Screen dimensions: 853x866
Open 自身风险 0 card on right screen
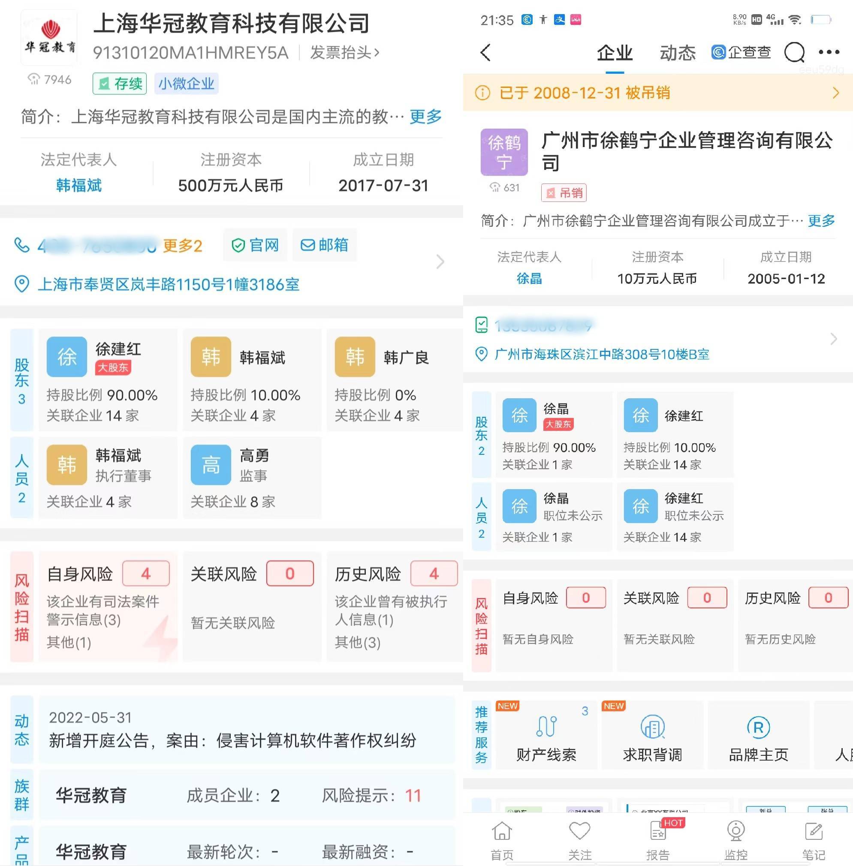[554, 625]
